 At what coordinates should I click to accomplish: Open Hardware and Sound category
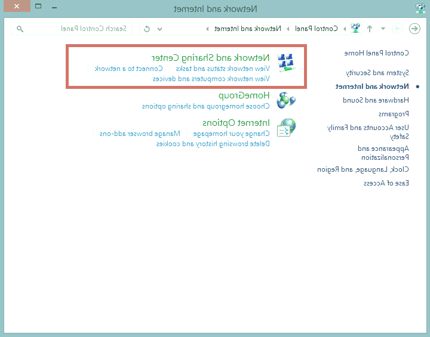point(376,100)
